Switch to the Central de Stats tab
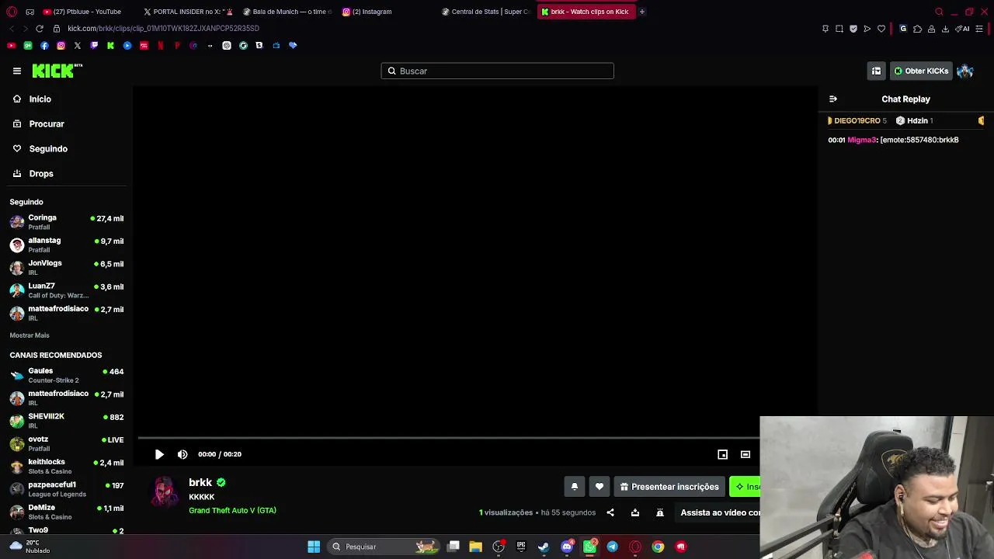Screen dimensions: 994x559 [x=486, y=12]
